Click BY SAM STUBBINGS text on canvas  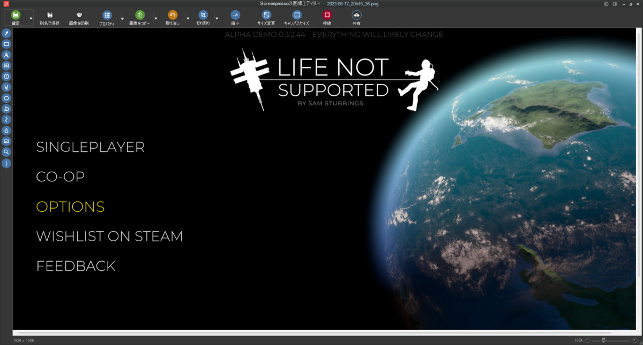coord(330,103)
